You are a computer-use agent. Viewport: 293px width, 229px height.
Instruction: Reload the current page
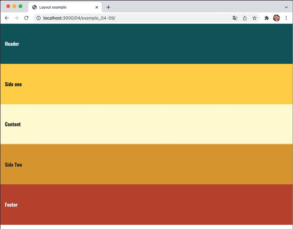(x=26, y=18)
